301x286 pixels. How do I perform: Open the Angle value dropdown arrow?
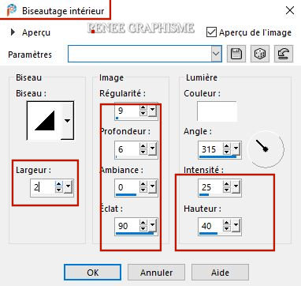point(236,149)
